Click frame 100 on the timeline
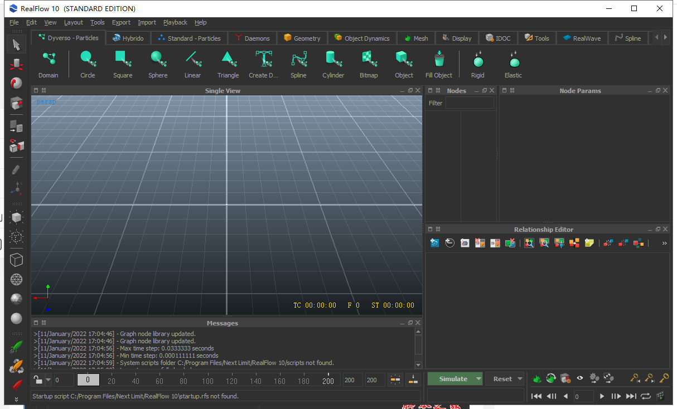 pyautogui.click(x=207, y=381)
